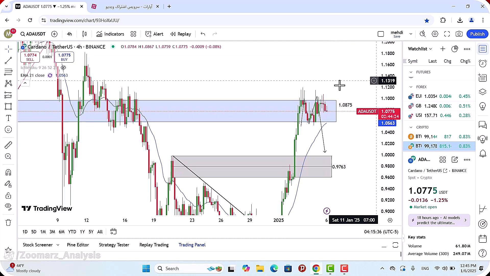Image resolution: width=490 pixels, height=276 pixels.
Task: Select the text annotation tool
Action: [x=8, y=118]
